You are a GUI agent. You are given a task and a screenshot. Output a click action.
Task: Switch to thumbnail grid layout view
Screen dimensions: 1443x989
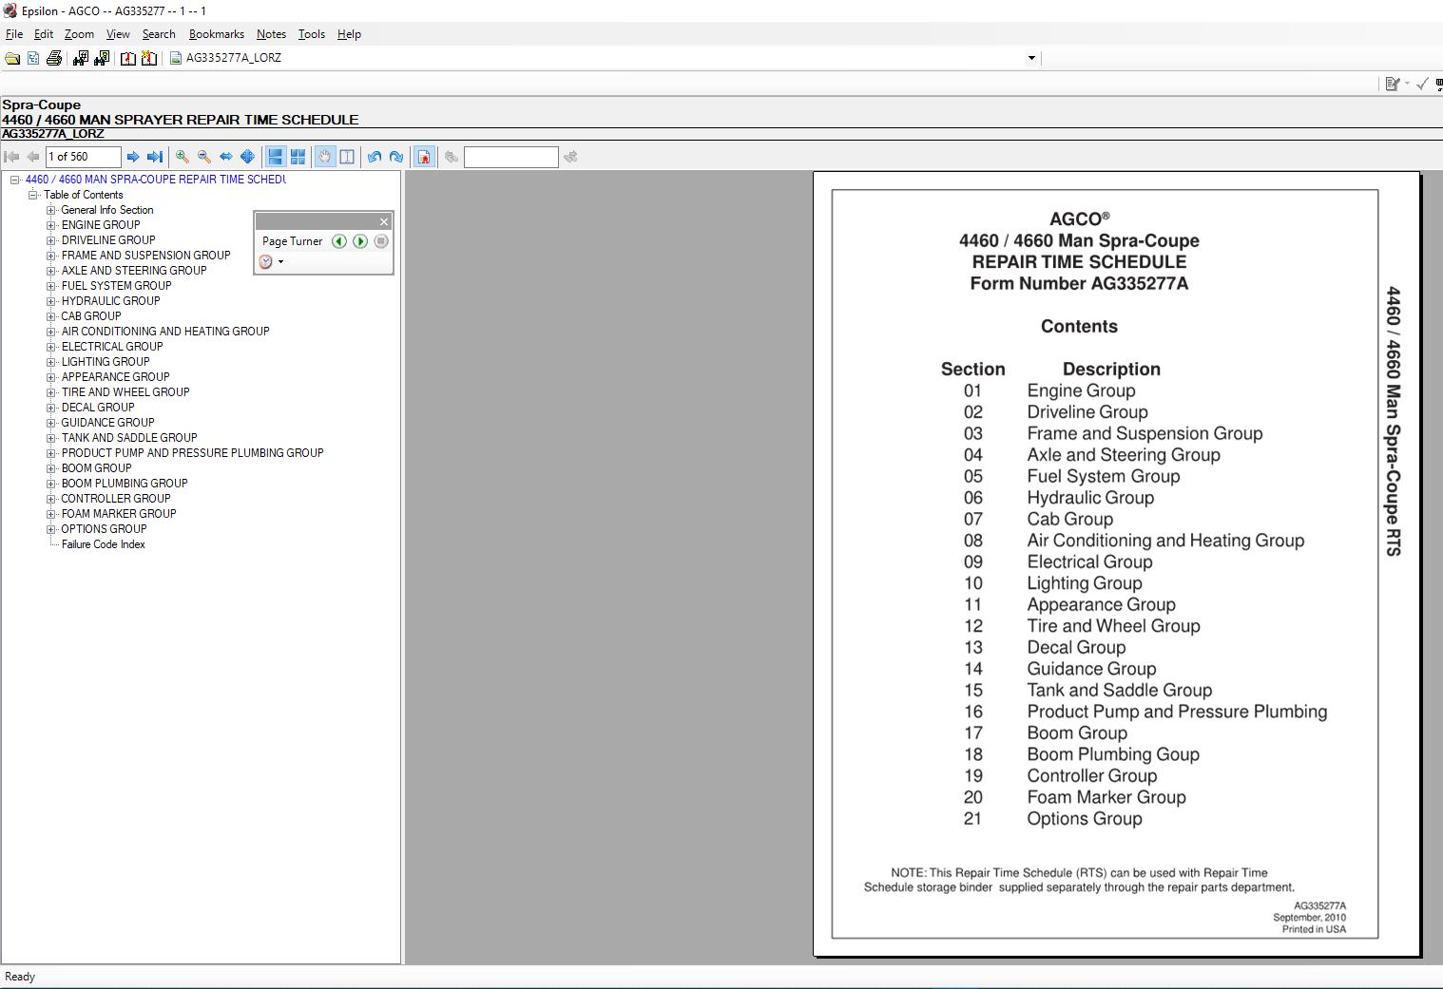tap(298, 157)
